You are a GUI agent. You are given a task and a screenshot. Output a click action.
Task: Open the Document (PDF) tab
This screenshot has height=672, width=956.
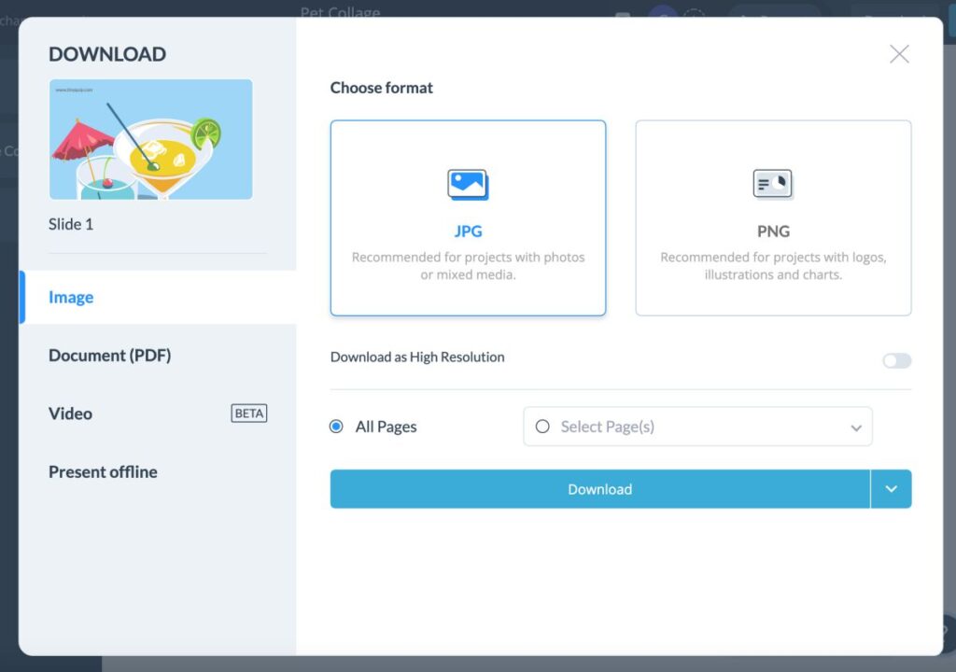pyautogui.click(x=109, y=356)
